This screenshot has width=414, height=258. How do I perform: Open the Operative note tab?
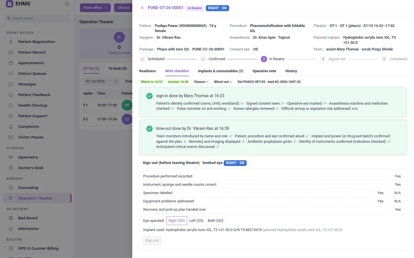click(x=264, y=71)
